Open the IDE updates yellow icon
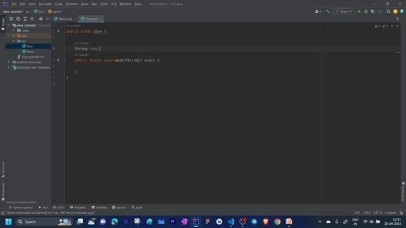This screenshot has height=228, width=406. coord(395,11)
